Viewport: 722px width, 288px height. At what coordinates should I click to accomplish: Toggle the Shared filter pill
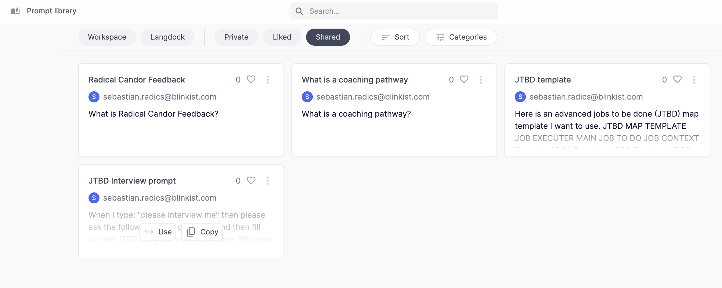328,37
